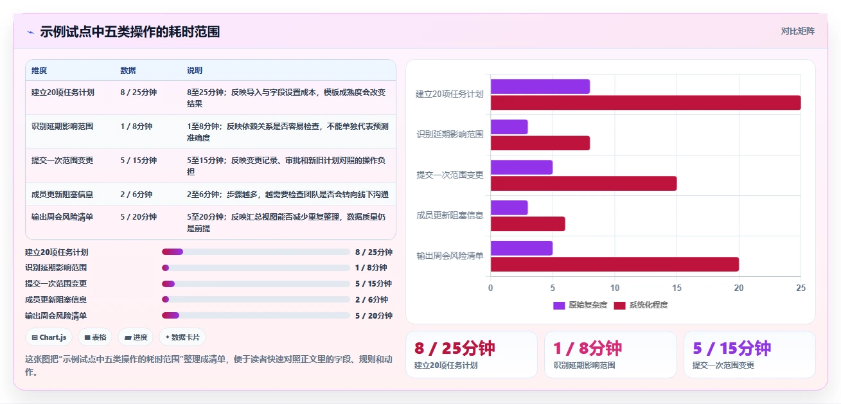The height and width of the screenshot is (404, 841).
Task: Click the 识别延期影响范围 progress bar
Action: point(256,268)
